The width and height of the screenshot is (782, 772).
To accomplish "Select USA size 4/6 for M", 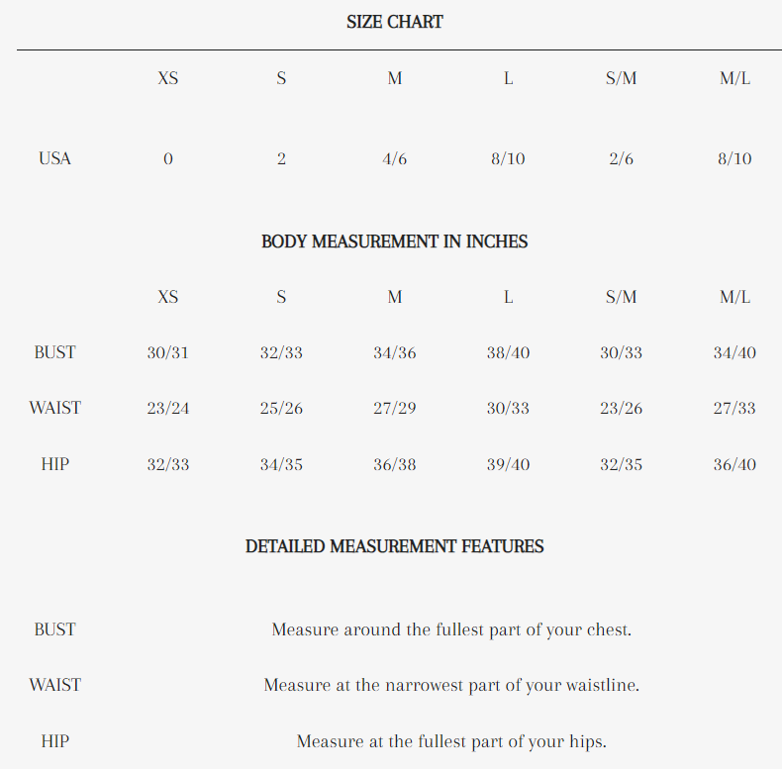I will coord(394,158).
